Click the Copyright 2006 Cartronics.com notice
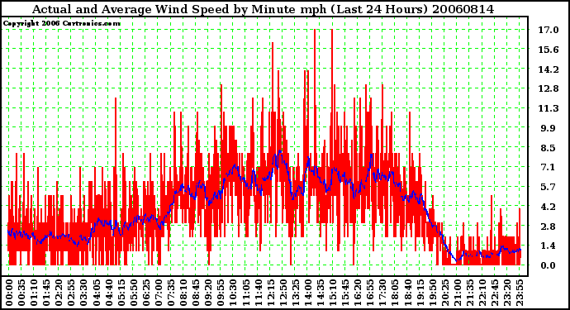The height and width of the screenshot is (310, 570). pyautogui.click(x=61, y=24)
